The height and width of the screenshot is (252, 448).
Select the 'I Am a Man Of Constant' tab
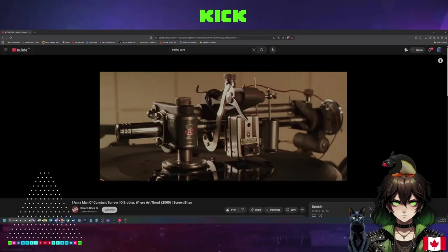pos(16,32)
